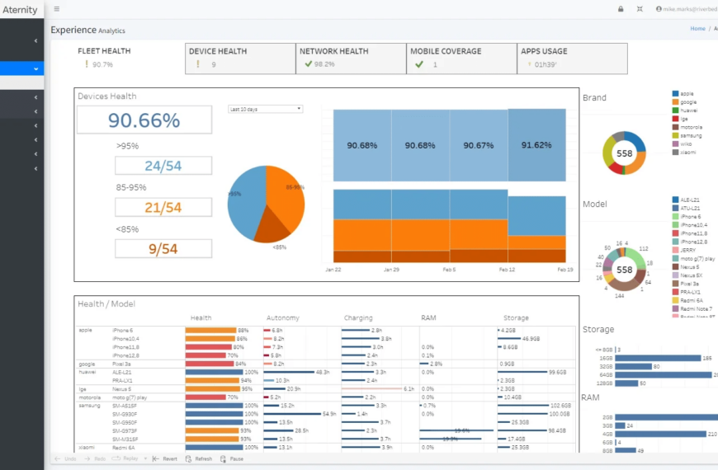
Task: Switch to the Device Health tab
Action: coord(240,58)
